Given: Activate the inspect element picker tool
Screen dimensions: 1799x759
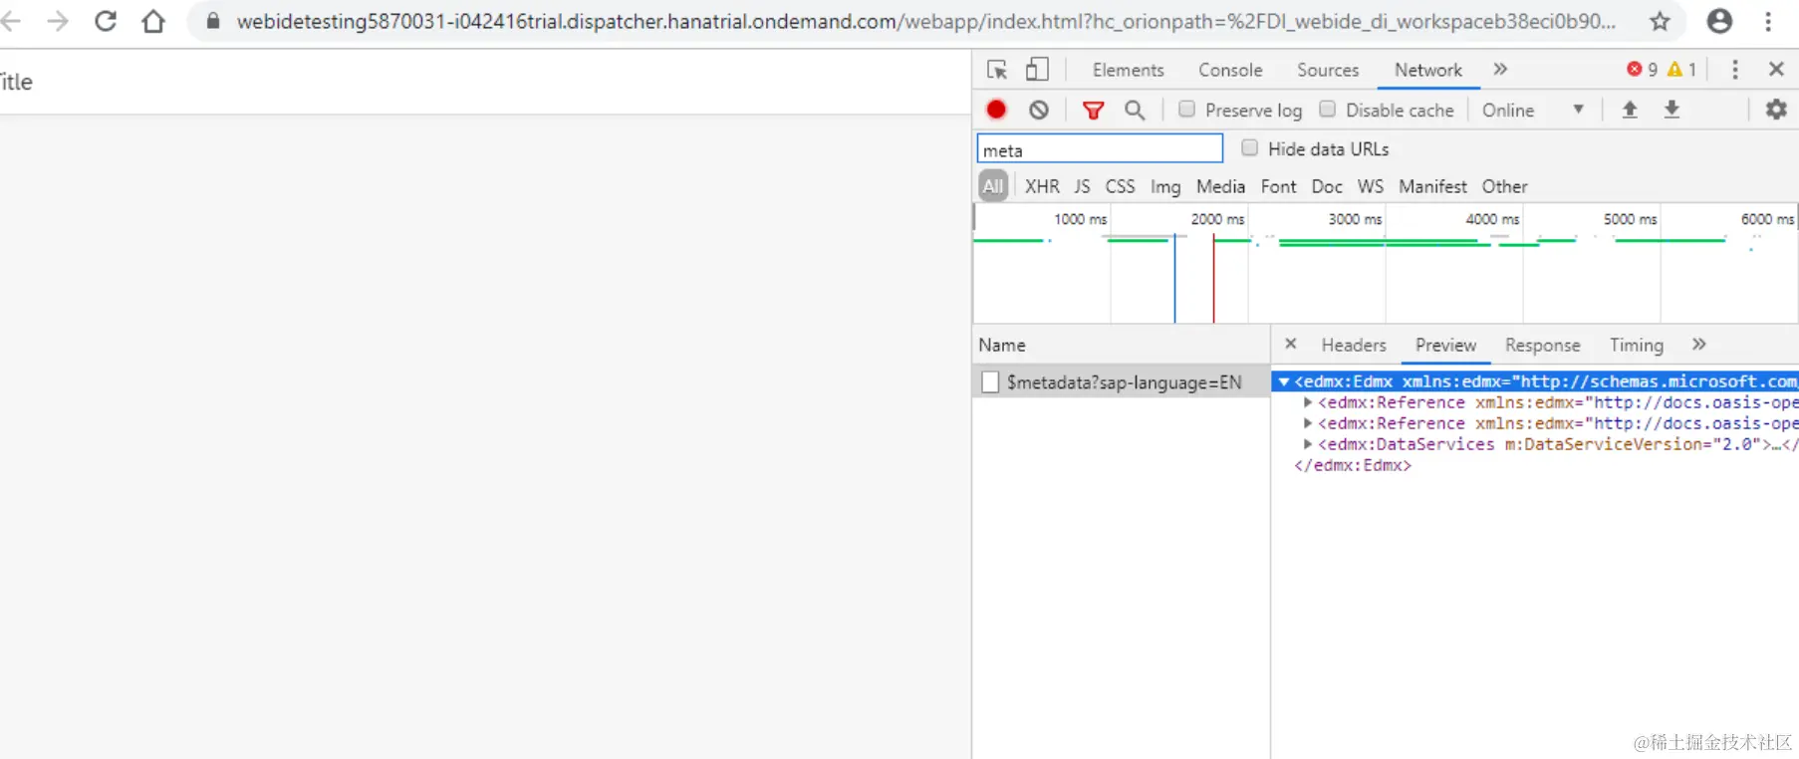Looking at the screenshot, I should (997, 70).
